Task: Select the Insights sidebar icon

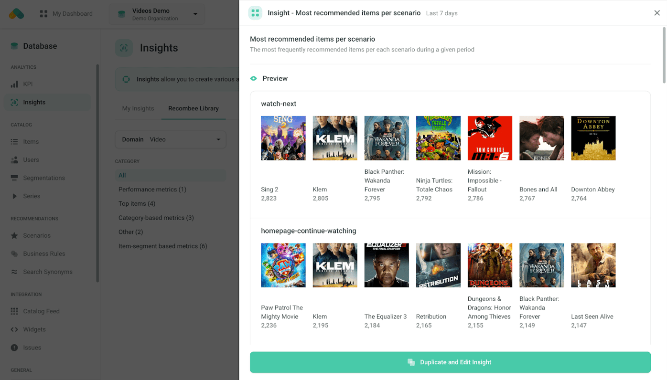Action: coord(14,102)
